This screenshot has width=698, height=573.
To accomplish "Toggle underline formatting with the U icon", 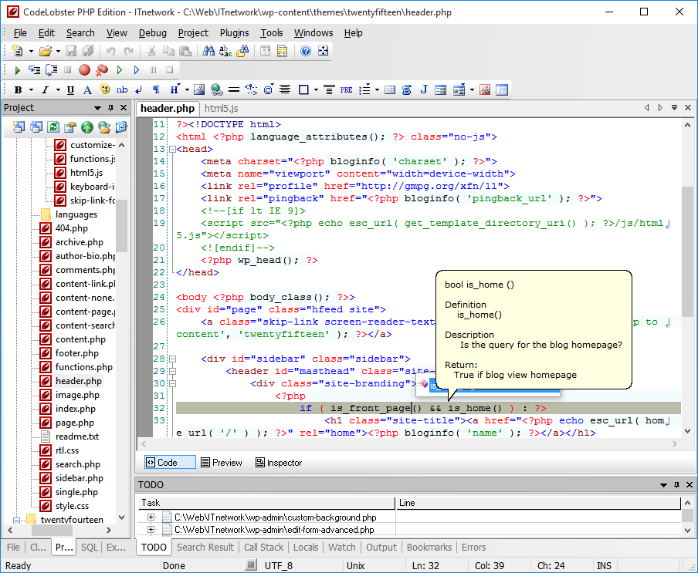I will 69,90.
